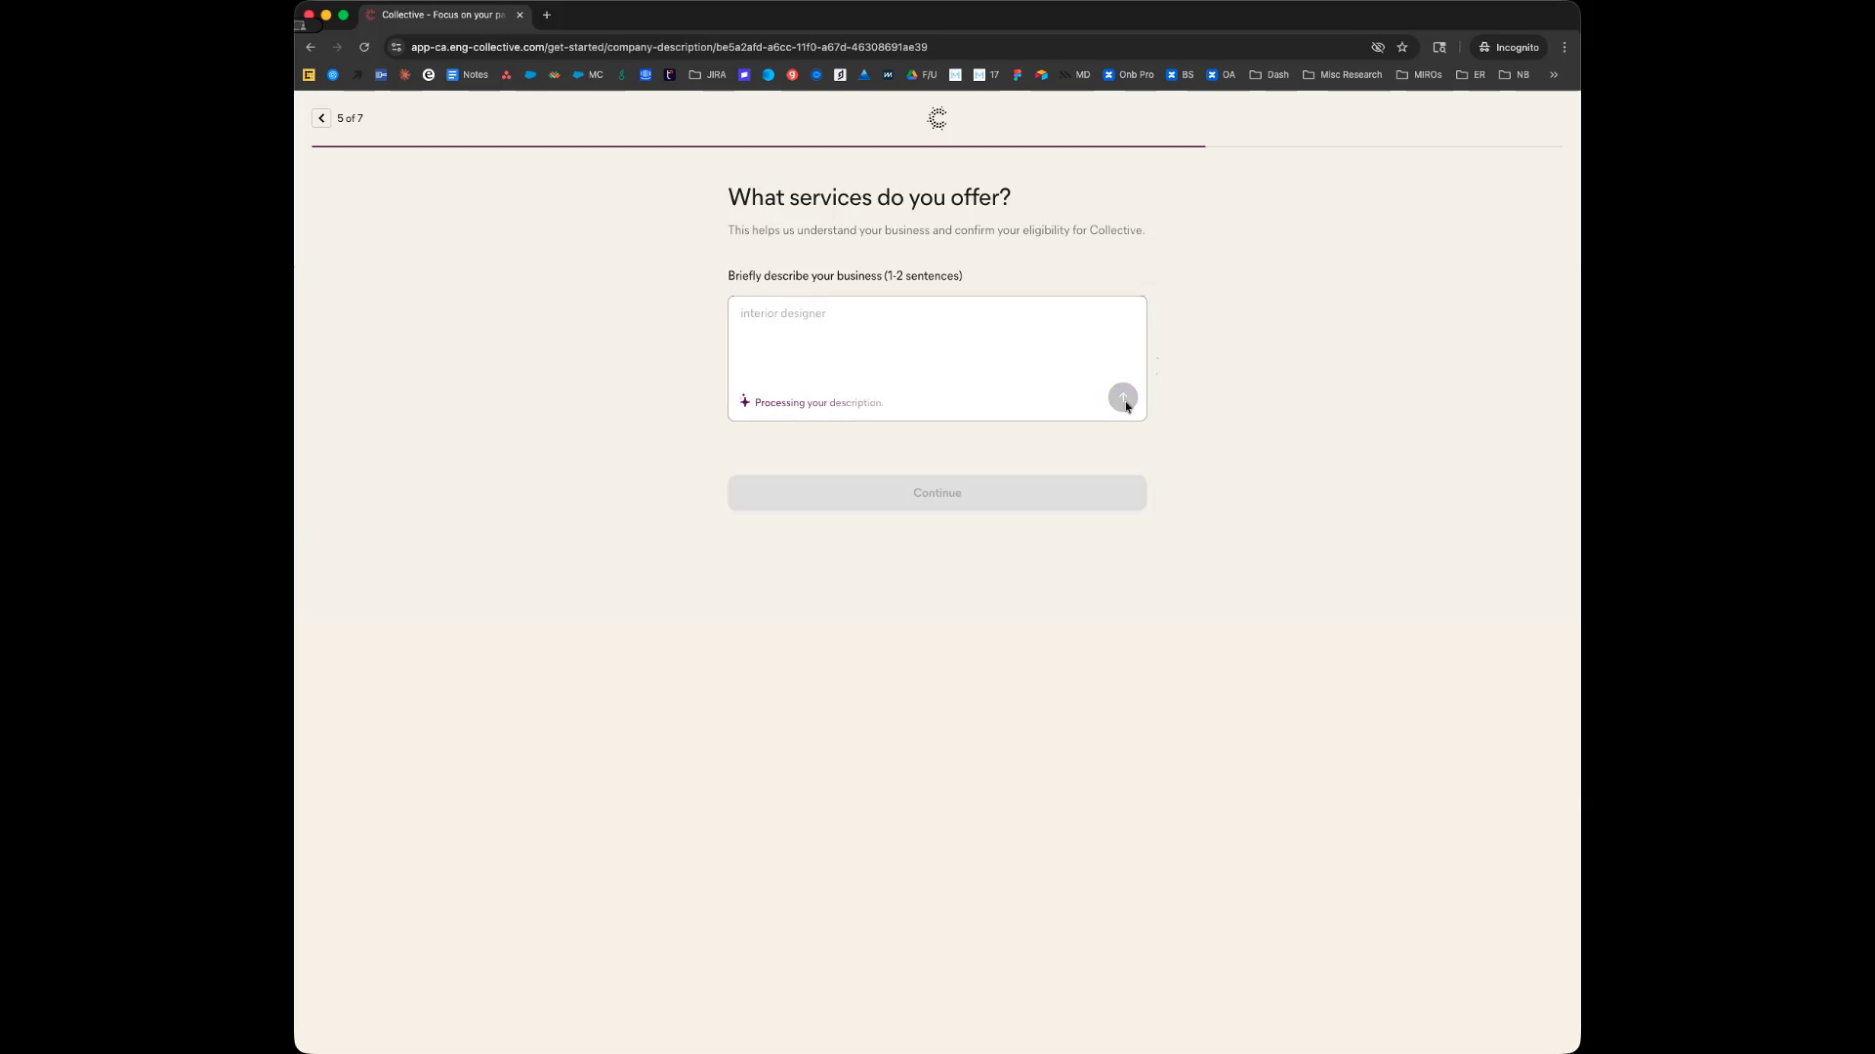This screenshot has height=1054, width=1875.
Task: Expand the Misc Research bookmarks folder
Action: 1342,74
